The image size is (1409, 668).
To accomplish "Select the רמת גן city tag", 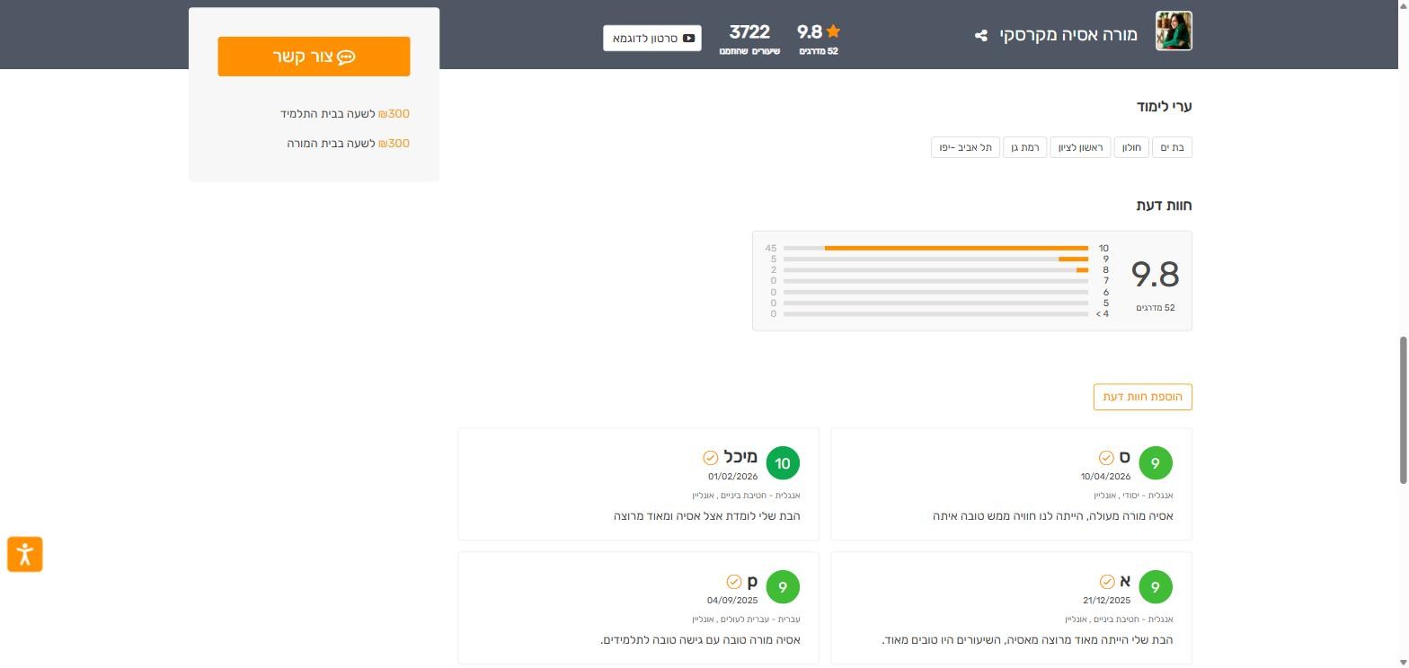I will point(1024,147).
